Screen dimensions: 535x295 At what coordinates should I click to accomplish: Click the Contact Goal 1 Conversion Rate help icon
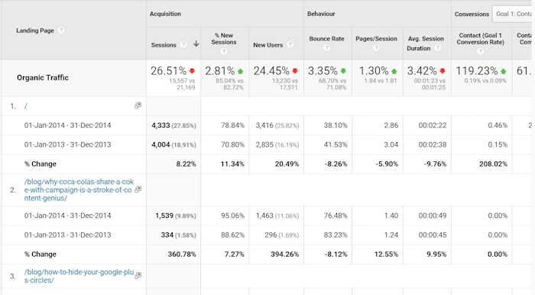click(x=481, y=51)
